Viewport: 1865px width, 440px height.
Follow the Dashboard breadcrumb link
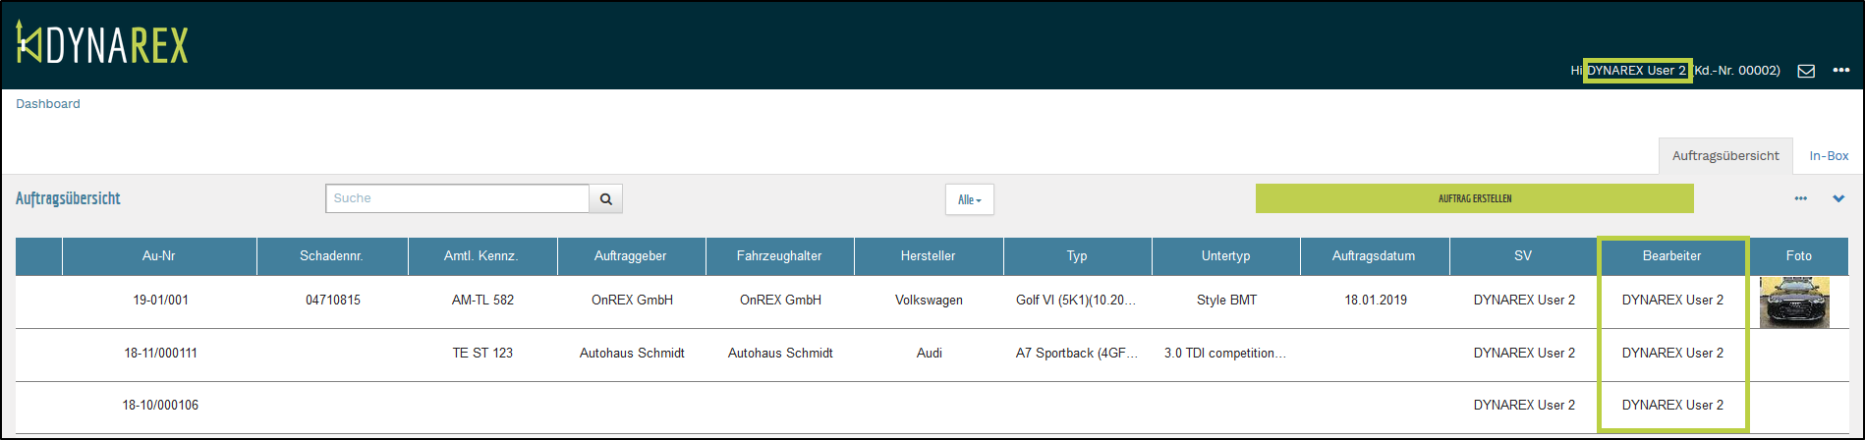pyautogui.click(x=48, y=104)
